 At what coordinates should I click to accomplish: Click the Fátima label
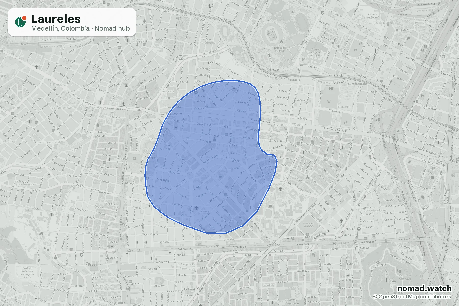(331, 286)
